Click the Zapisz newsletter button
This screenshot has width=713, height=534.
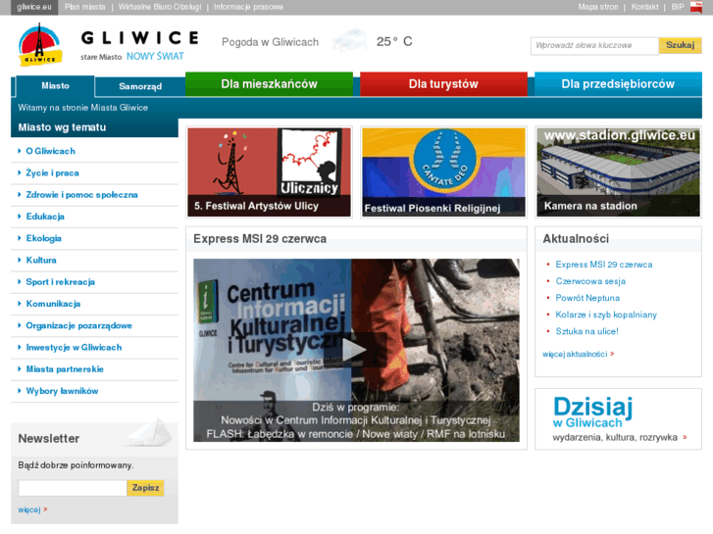[145, 488]
